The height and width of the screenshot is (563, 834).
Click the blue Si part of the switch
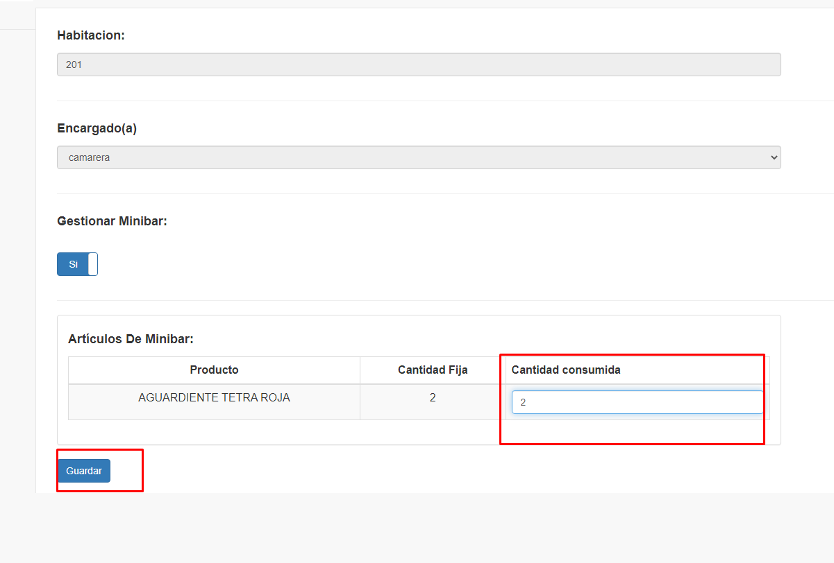tap(72, 264)
